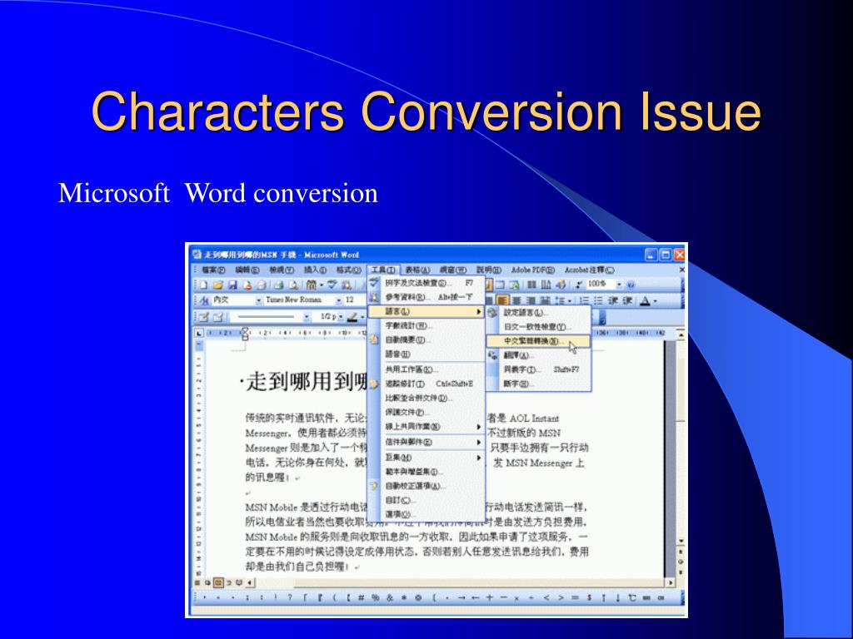Choose 中文繁簡轉換 Chinese conversion item
853x639 pixels.
[x=537, y=341]
